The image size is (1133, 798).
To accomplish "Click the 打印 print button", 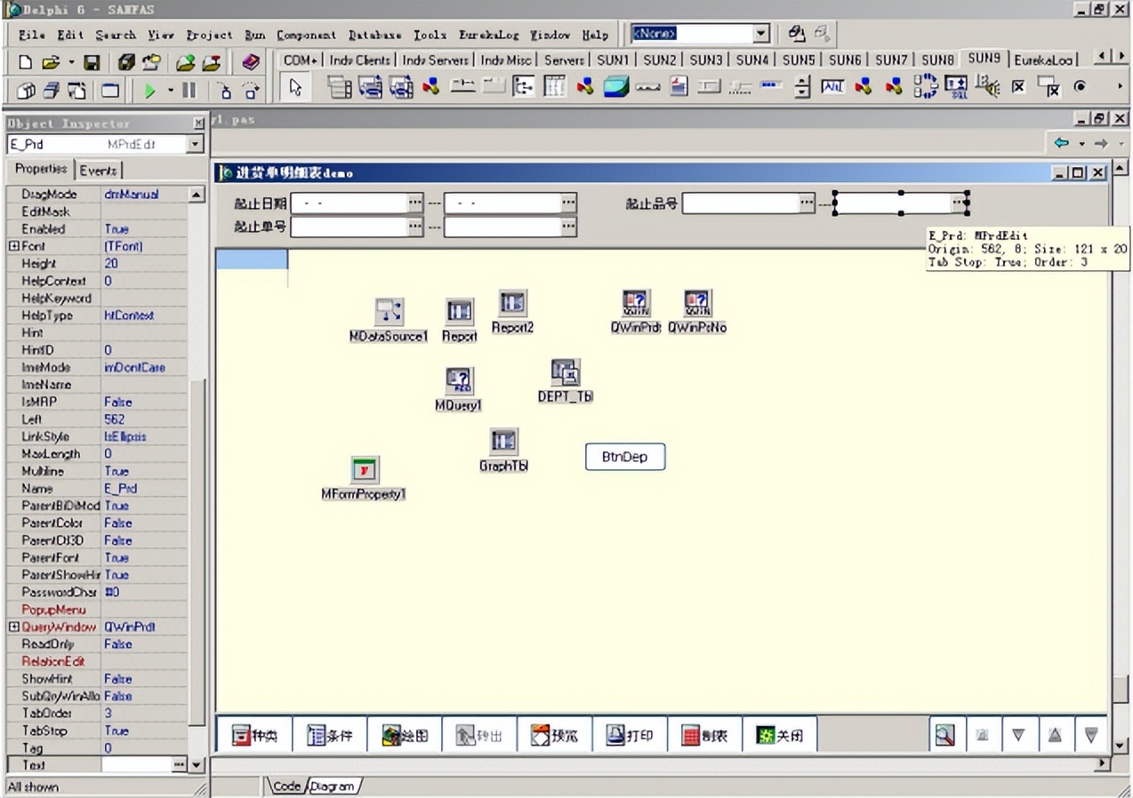I will [630, 735].
